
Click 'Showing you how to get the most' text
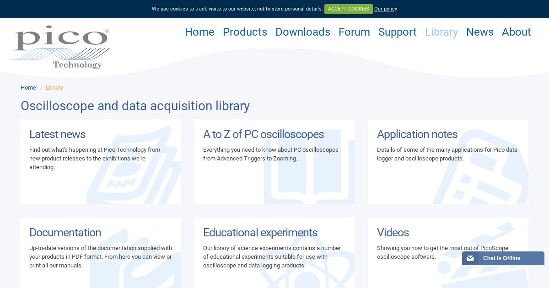pyautogui.click(x=442, y=252)
